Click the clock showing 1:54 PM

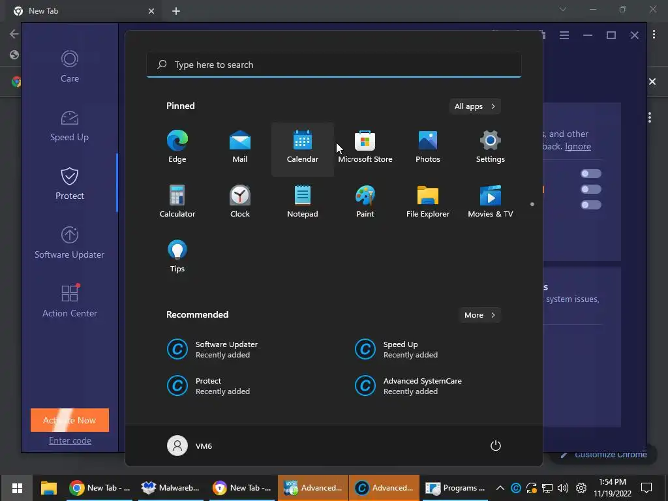pyautogui.click(x=613, y=488)
